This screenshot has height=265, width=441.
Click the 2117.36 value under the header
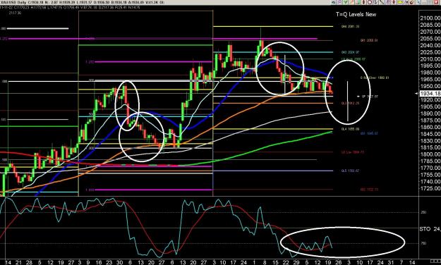pyautogui.click(x=15, y=13)
